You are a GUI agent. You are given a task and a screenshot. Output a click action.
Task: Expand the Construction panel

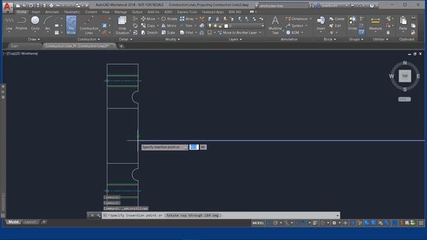(x=89, y=39)
